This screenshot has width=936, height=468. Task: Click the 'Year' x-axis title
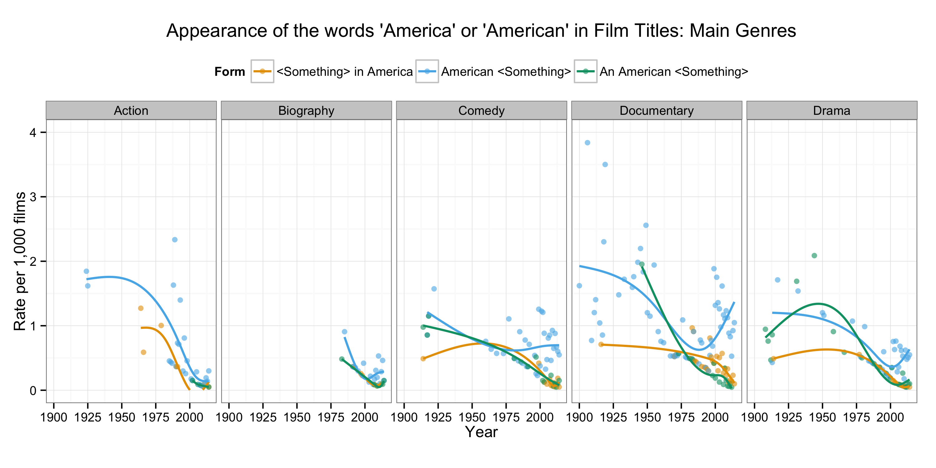[x=481, y=432]
